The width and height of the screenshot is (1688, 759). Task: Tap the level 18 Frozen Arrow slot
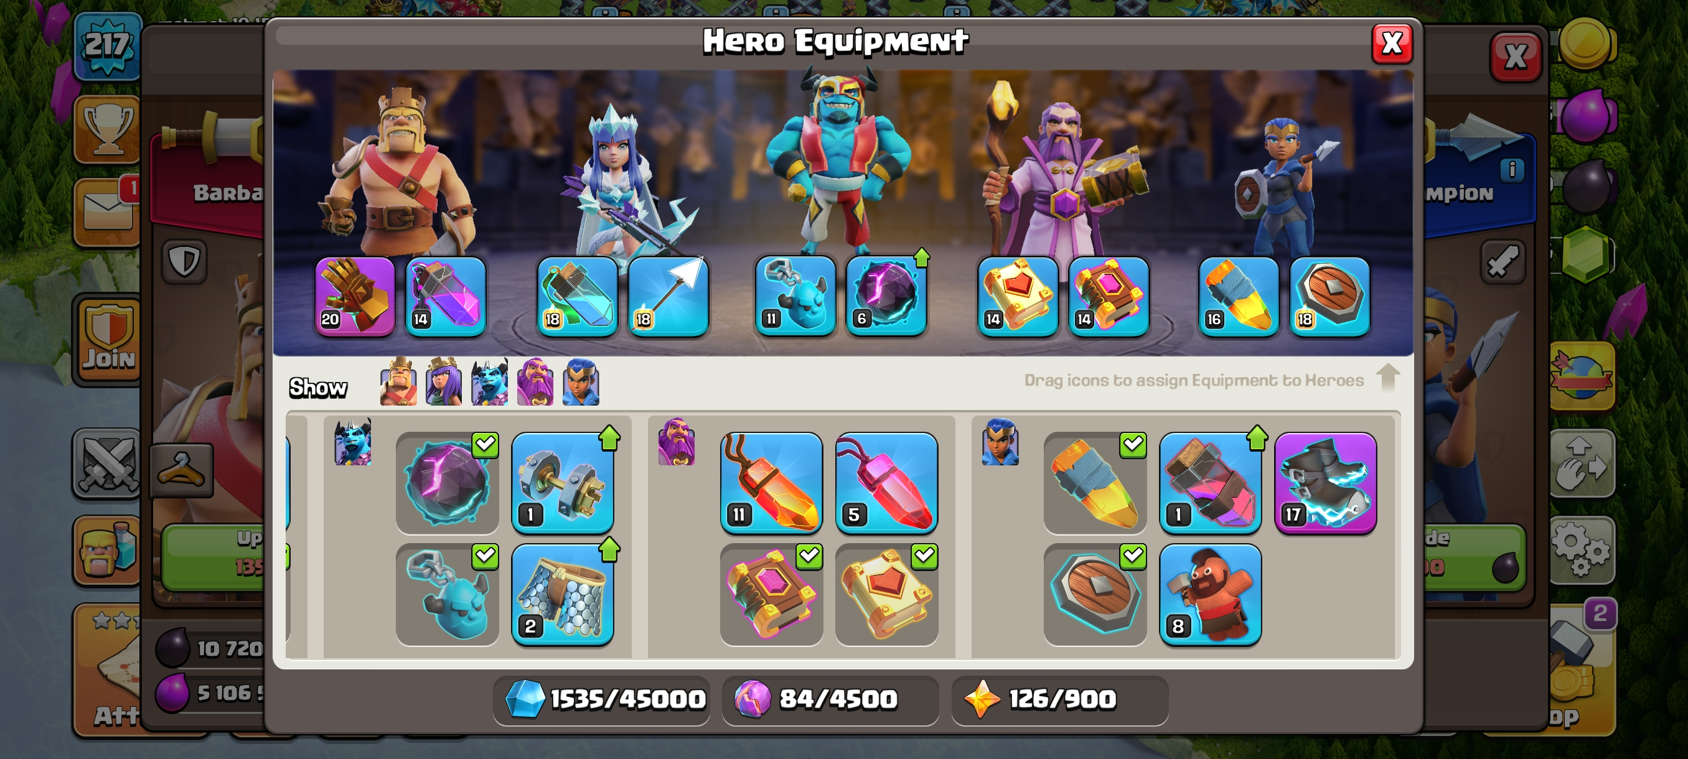point(668,296)
